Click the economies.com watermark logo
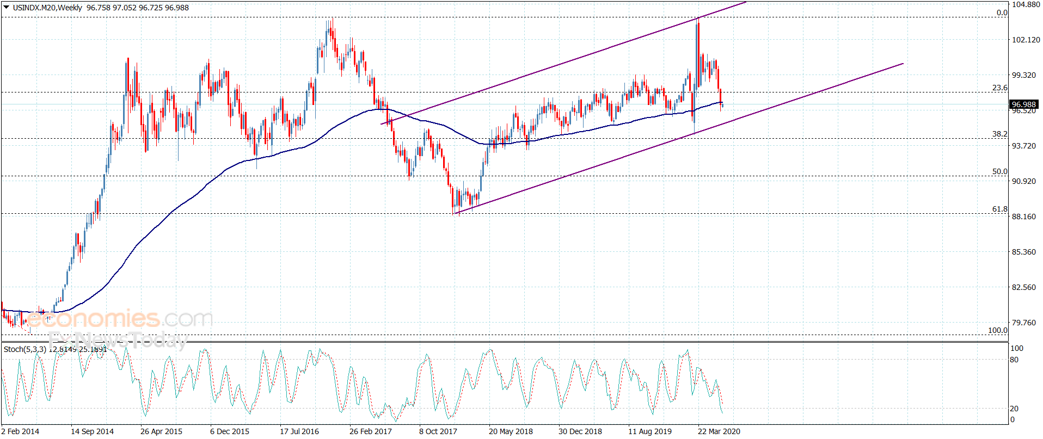 coord(119,319)
